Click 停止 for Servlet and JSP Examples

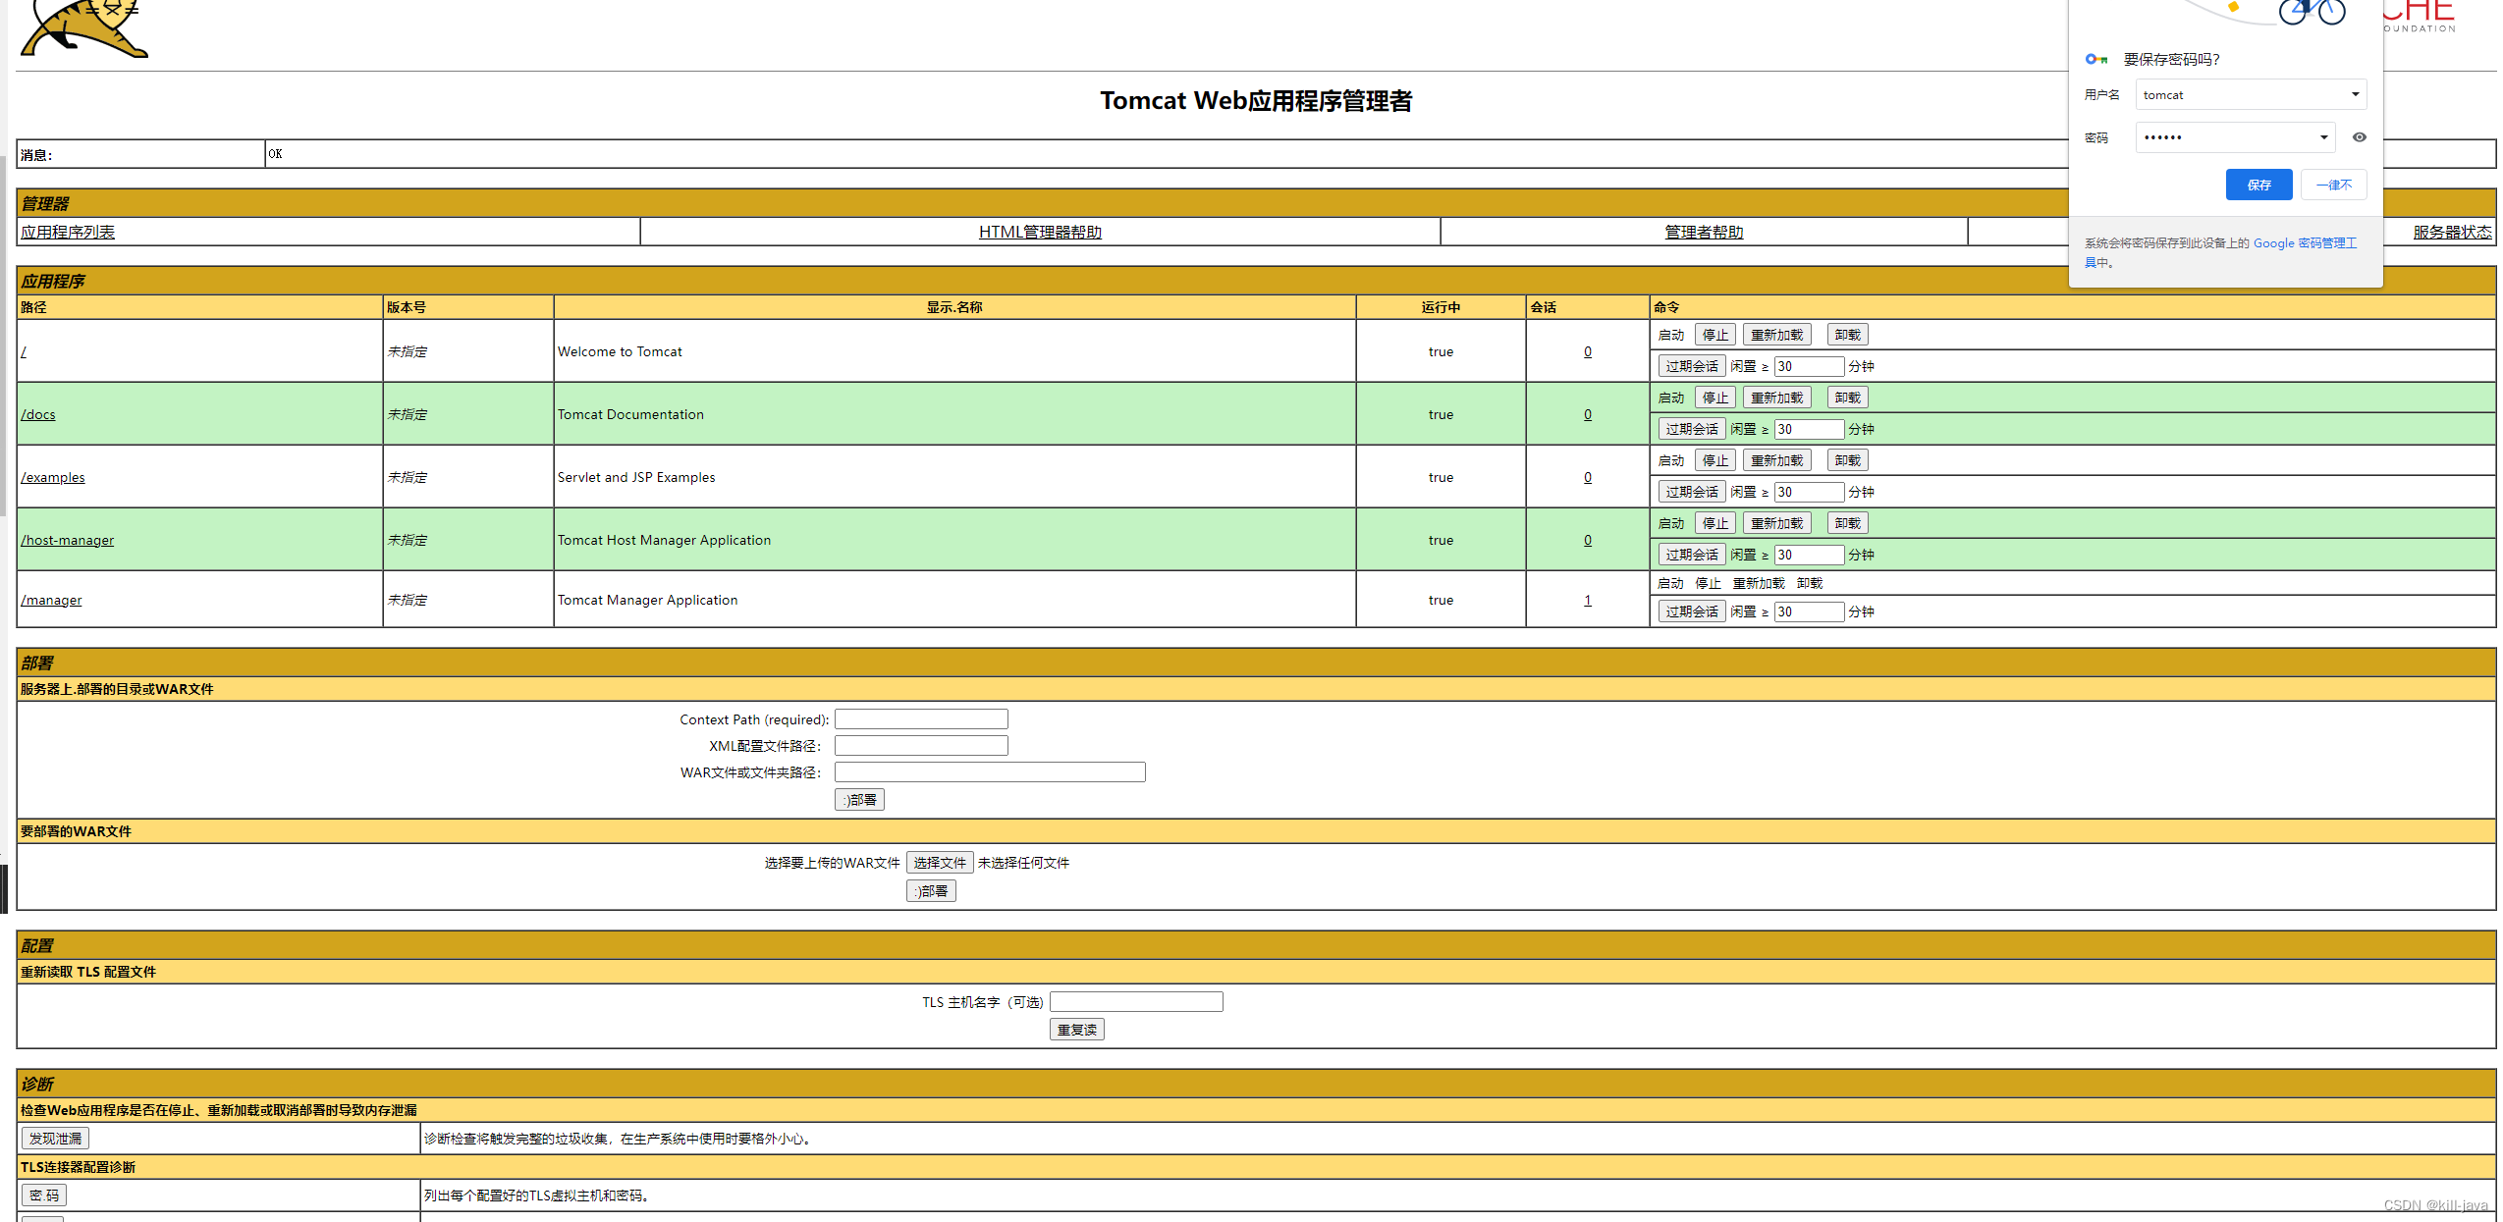[x=1714, y=460]
